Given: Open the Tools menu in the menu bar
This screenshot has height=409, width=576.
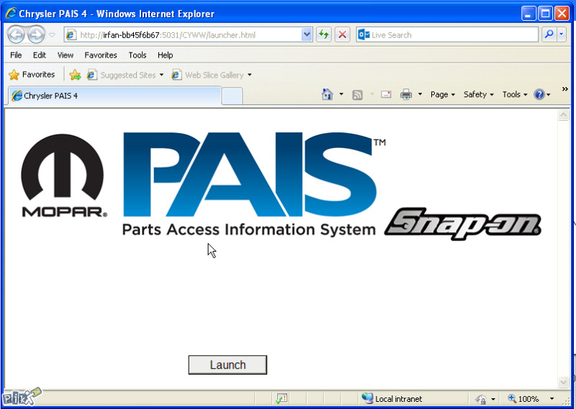Looking at the screenshot, I should click(138, 55).
